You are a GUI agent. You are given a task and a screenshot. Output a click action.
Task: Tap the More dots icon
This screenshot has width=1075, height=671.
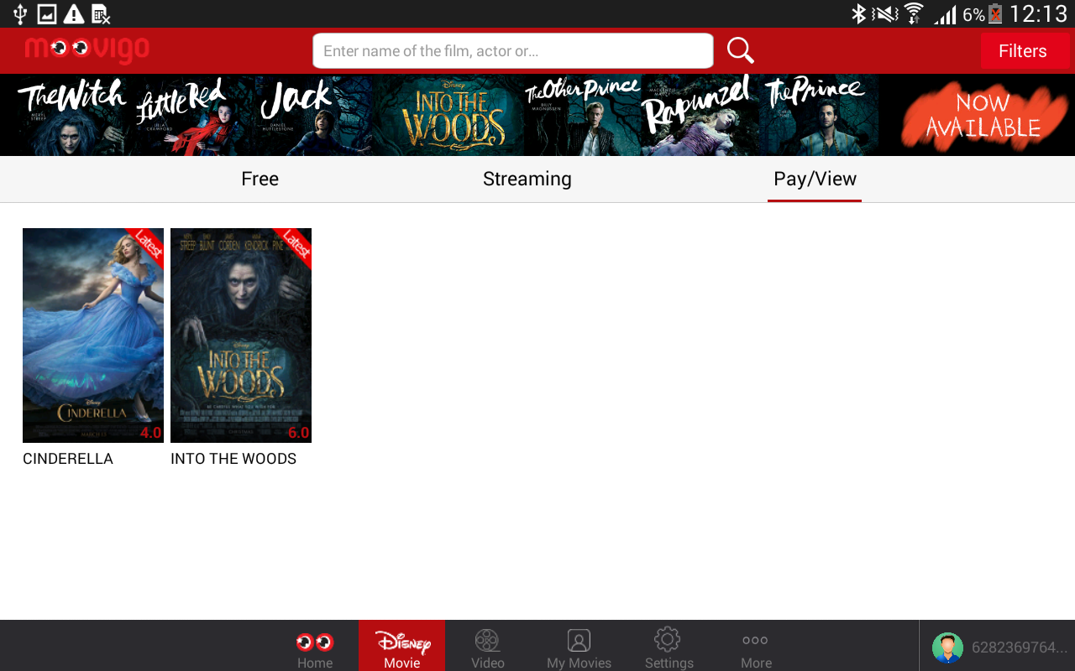pyautogui.click(x=755, y=641)
